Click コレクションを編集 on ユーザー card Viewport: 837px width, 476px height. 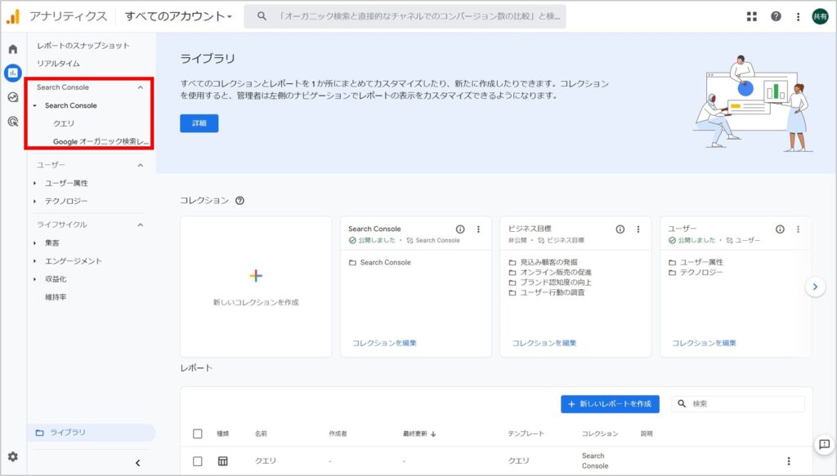[x=704, y=343]
